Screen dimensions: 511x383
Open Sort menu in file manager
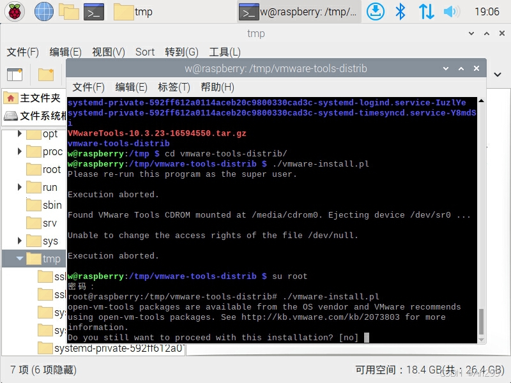[145, 52]
